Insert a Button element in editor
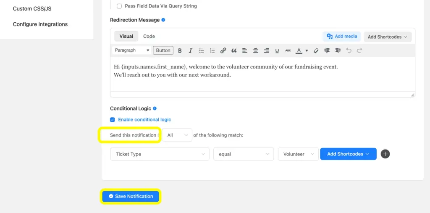The image size is (430, 213). pos(163,50)
